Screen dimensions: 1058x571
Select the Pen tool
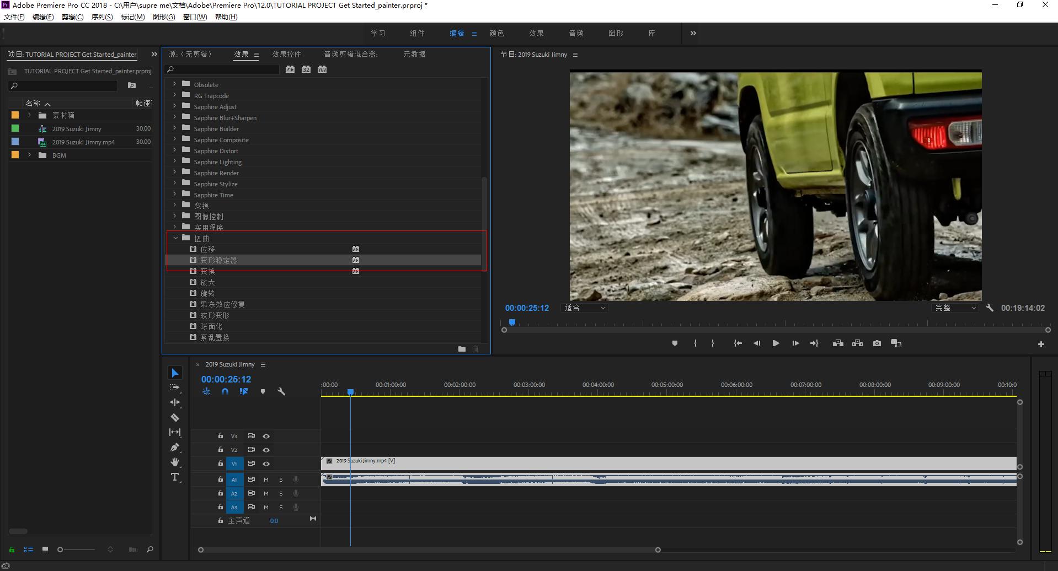point(175,448)
